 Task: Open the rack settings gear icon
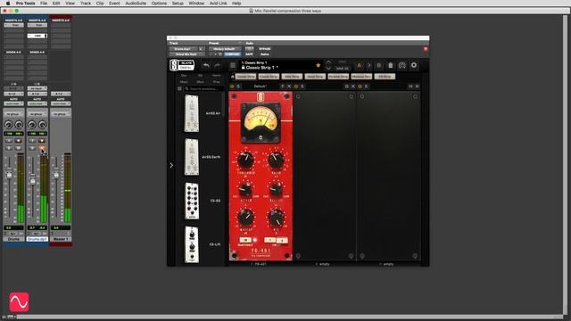click(414, 65)
